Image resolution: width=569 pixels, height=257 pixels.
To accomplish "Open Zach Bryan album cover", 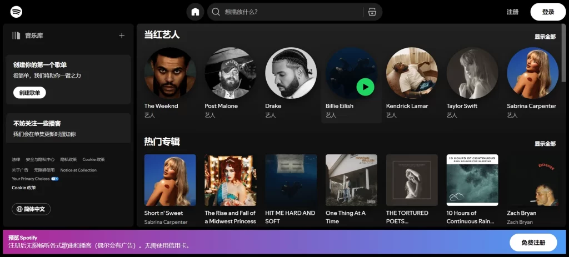I will click(533, 180).
